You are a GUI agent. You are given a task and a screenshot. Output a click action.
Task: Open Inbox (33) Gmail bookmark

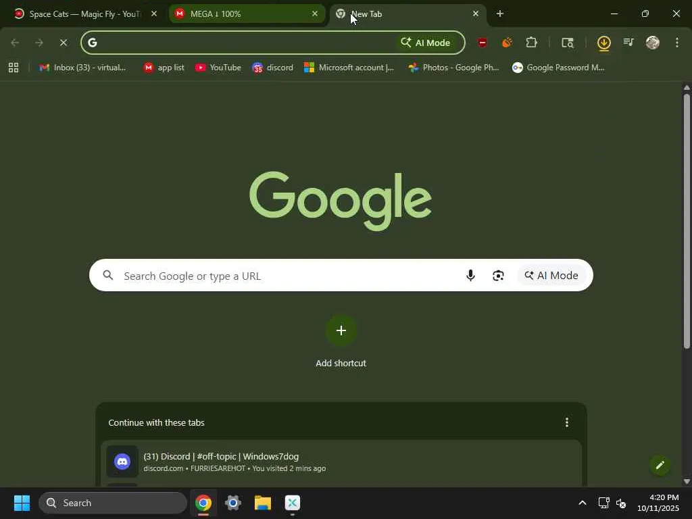point(82,68)
